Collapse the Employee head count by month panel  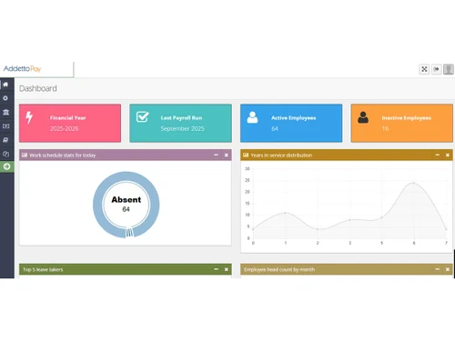[x=438, y=269]
